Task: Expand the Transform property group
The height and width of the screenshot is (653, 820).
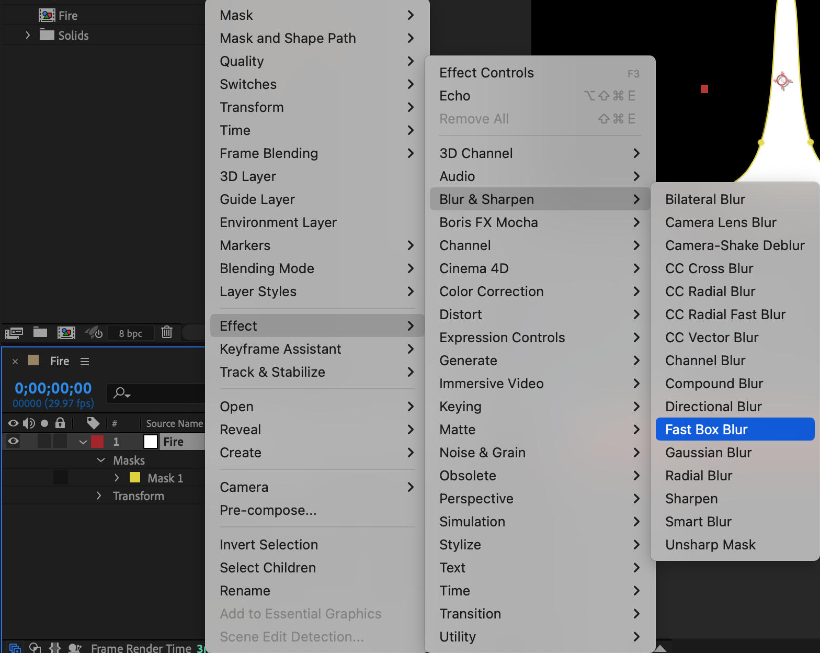Action: (99, 496)
